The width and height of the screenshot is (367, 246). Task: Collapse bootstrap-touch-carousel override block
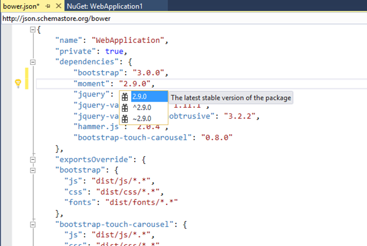point(32,223)
